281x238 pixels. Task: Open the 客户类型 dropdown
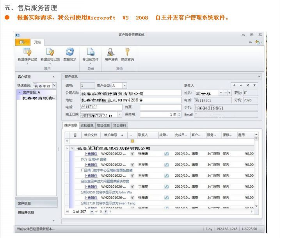click(x=124, y=85)
